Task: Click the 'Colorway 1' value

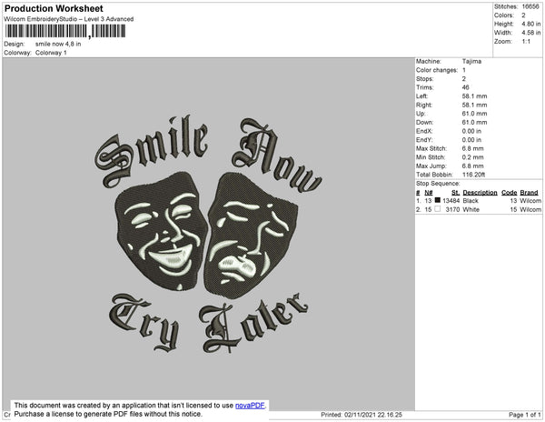Action: click(51, 53)
